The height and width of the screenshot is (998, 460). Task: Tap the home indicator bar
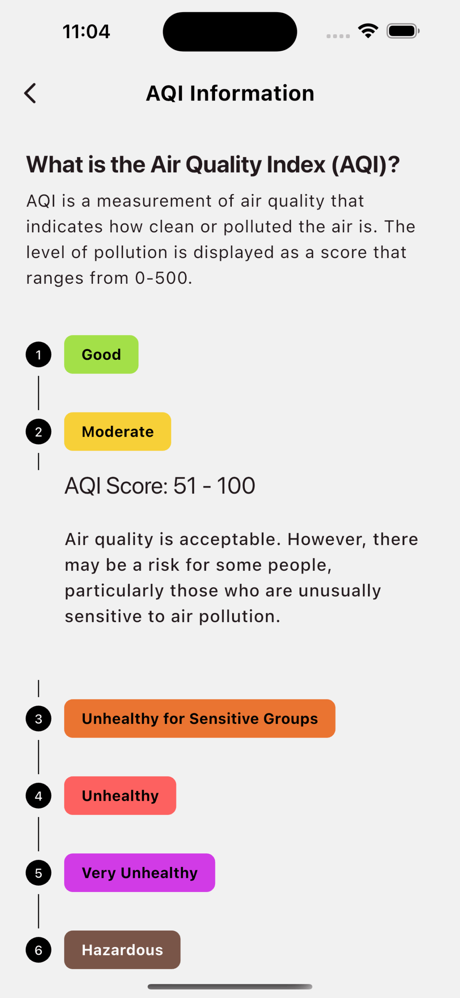(230, 986)
